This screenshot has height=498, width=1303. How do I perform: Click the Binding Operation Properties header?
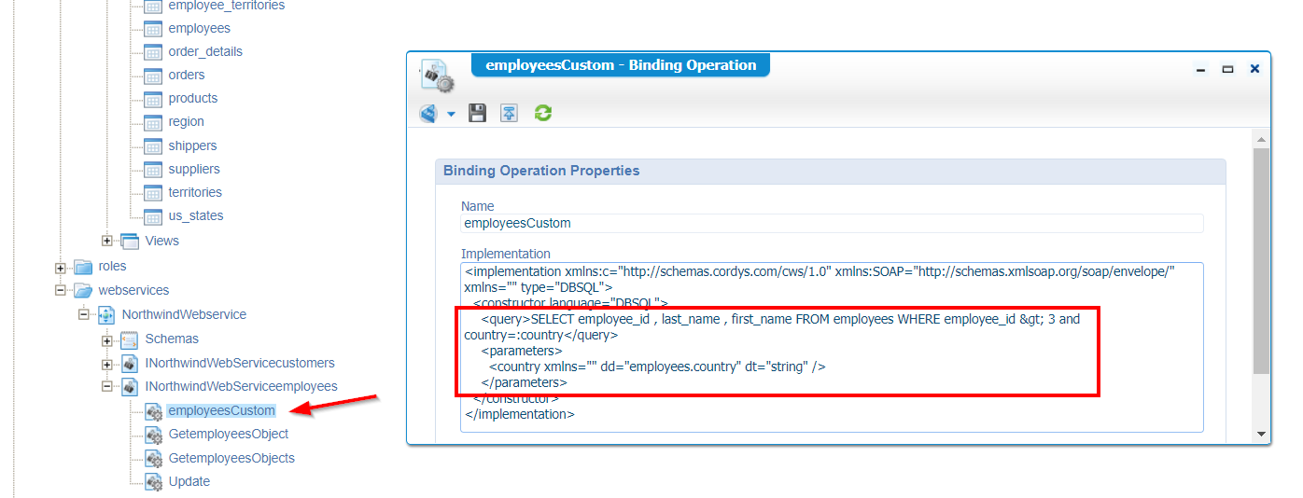pos(830,172)
